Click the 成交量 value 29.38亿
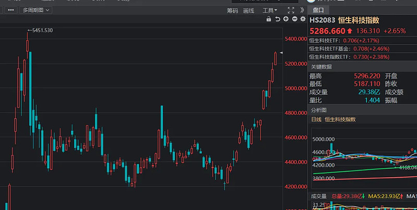Viewport: 417px width, 210px height. click(x=369, y=92)
